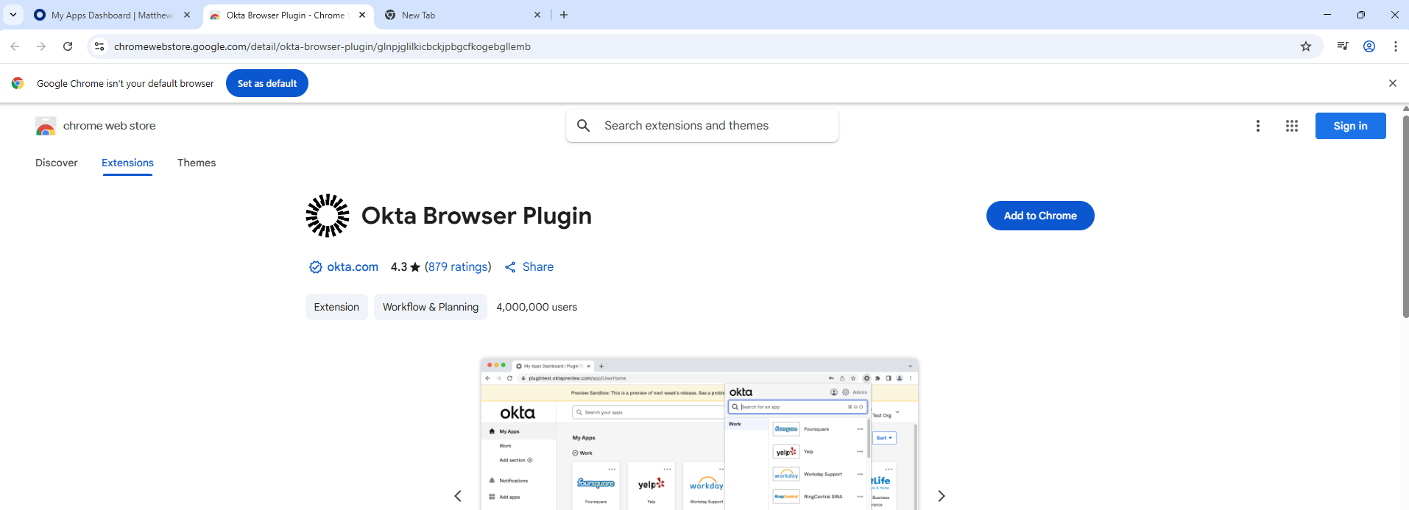
Task: Bookmark this page with the star
Action: (1306, 46)
